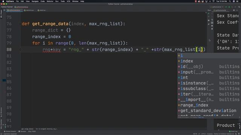This screenshot has height=135, width=241.
Task: Click Wi-Fi icon in macOS menu bar
Action: [214, 1]
